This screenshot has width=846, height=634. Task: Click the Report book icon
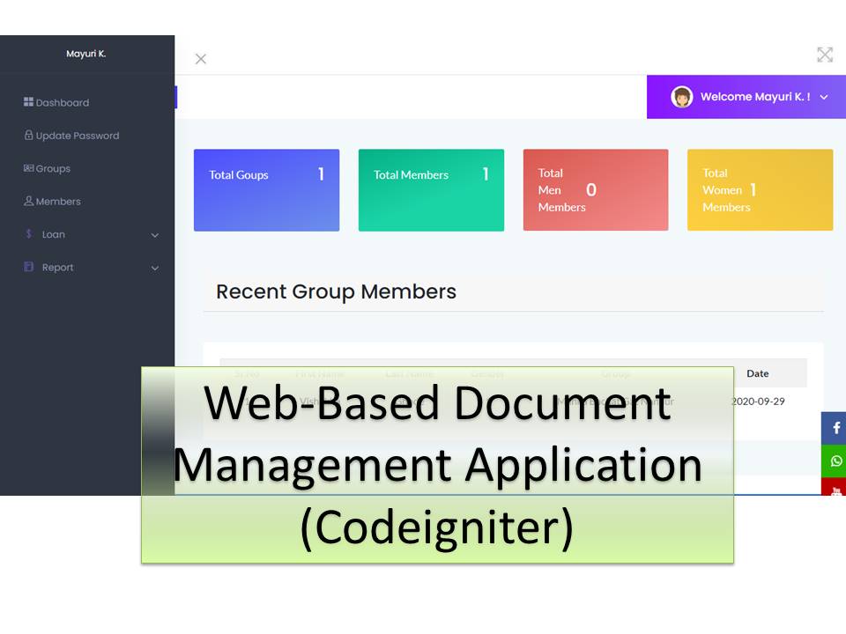(28, 267)
